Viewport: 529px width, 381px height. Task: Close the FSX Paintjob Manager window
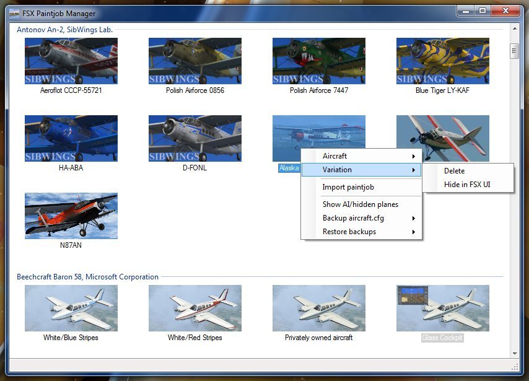click(505, 11)
